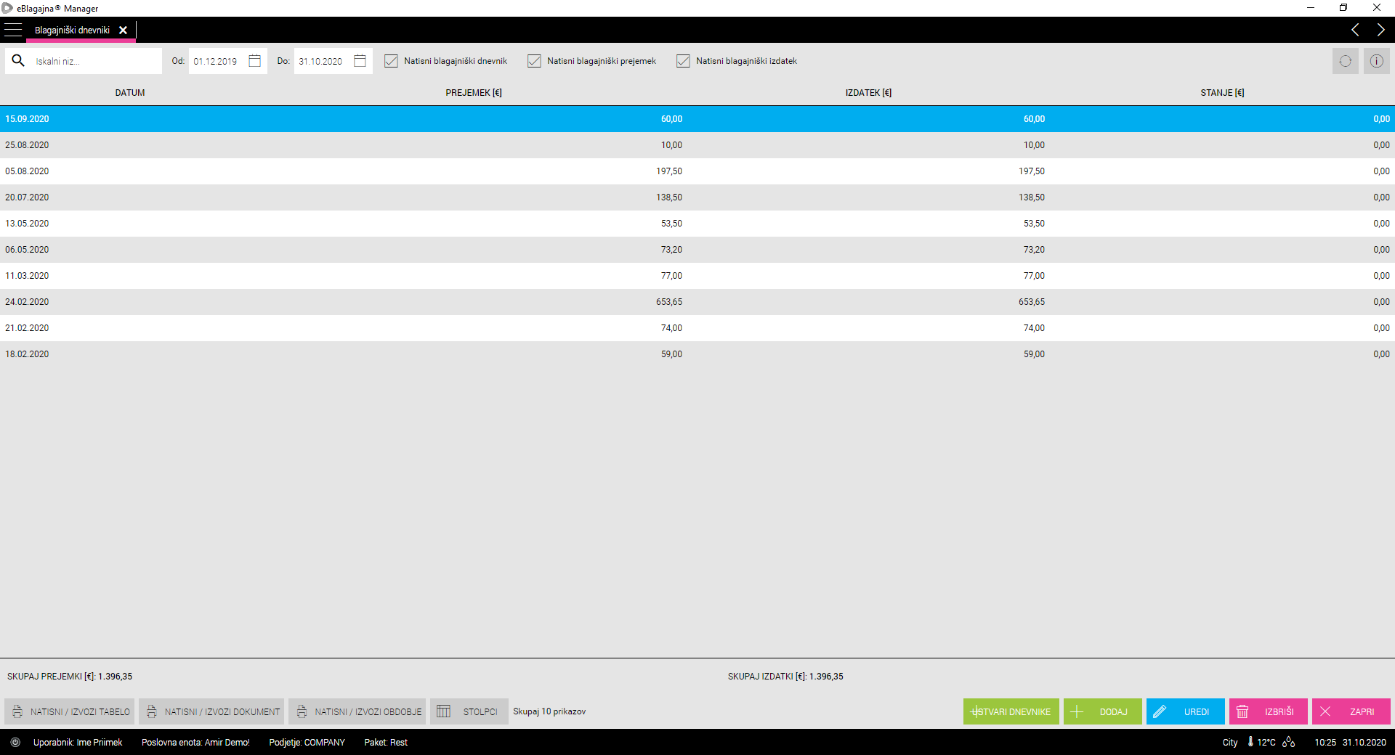
Task: Select the 18.02.2020 row
Action: [697, 354]
